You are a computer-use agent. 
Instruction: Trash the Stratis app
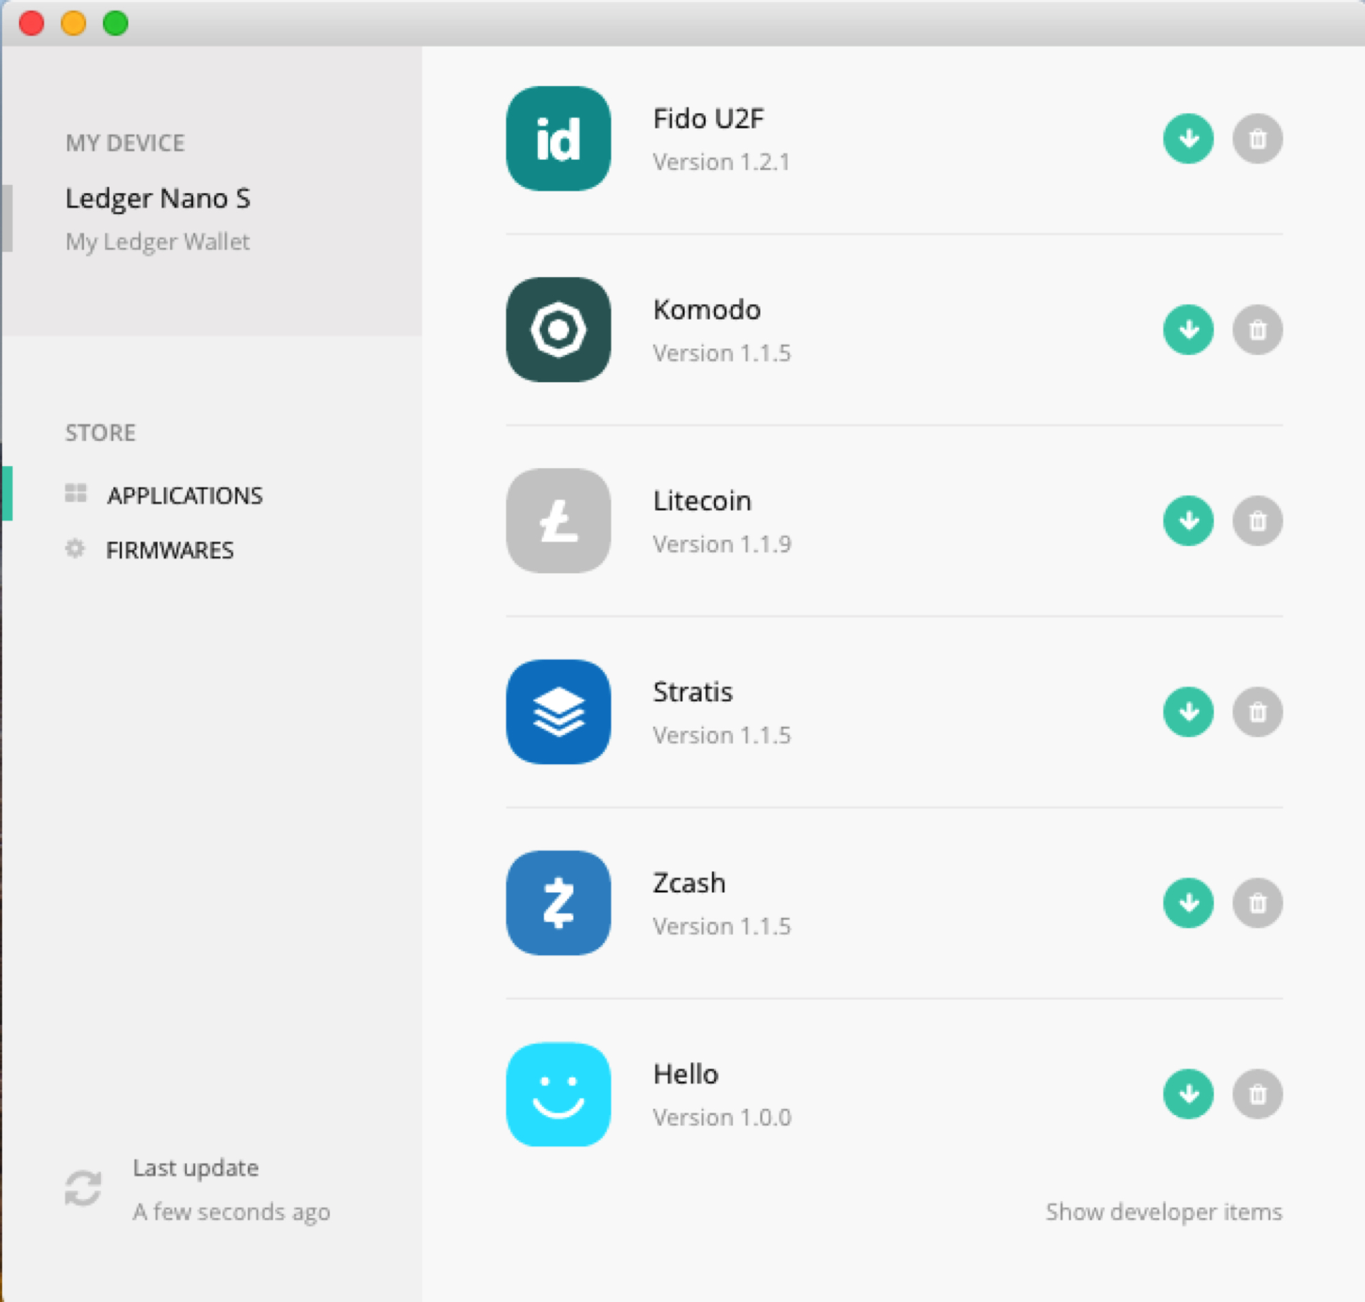[x=1257, y=711]
